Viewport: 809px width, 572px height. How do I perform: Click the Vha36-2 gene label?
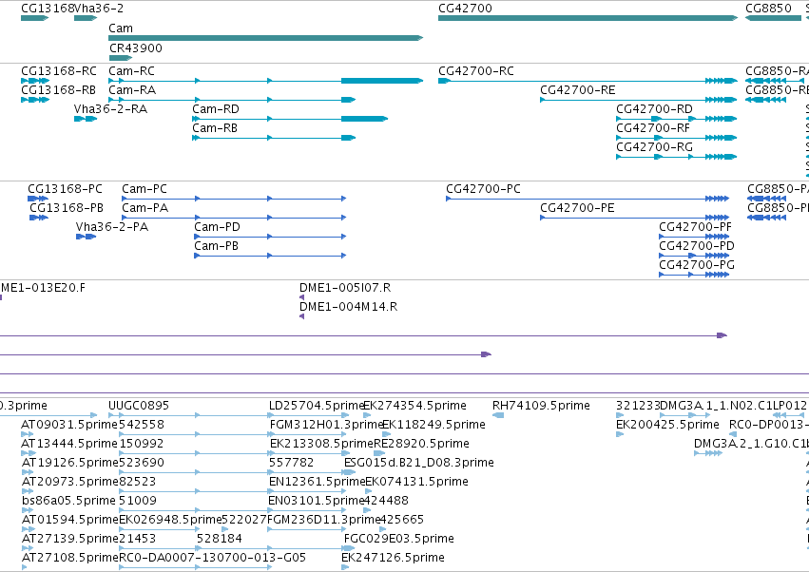[99, 9]
